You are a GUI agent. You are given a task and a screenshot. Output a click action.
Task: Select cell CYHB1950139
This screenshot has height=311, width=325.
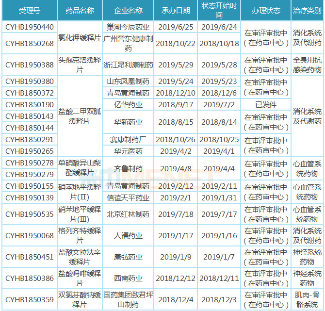30,197
